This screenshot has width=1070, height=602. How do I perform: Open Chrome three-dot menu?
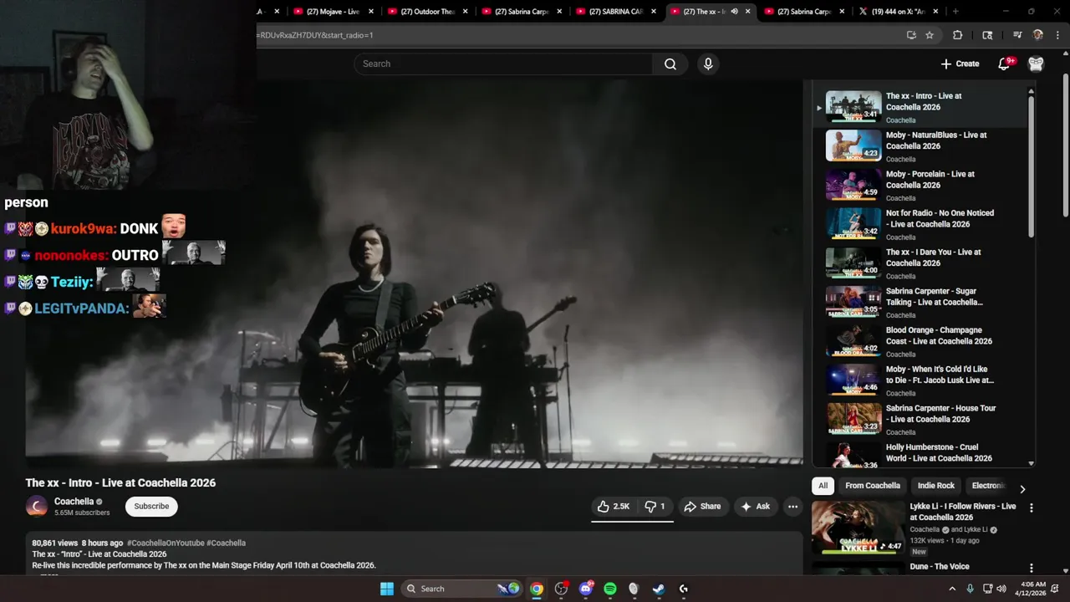pos(1057,35)
